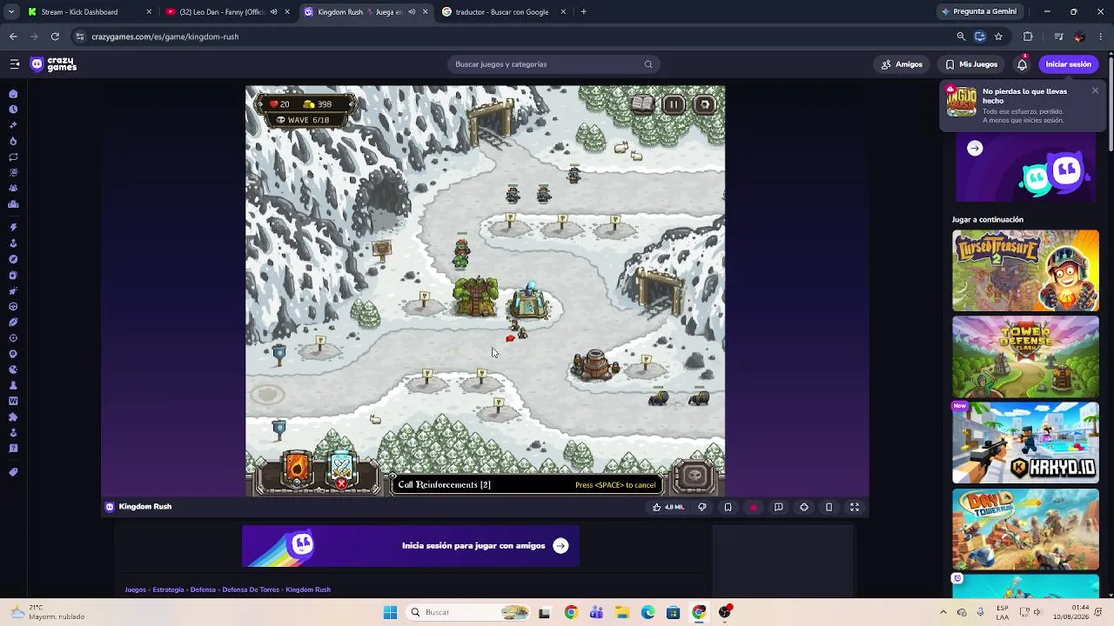Like the Kingdom Rush game
The width and height of the screenshot is (1114, 626).
coord(668,507)
